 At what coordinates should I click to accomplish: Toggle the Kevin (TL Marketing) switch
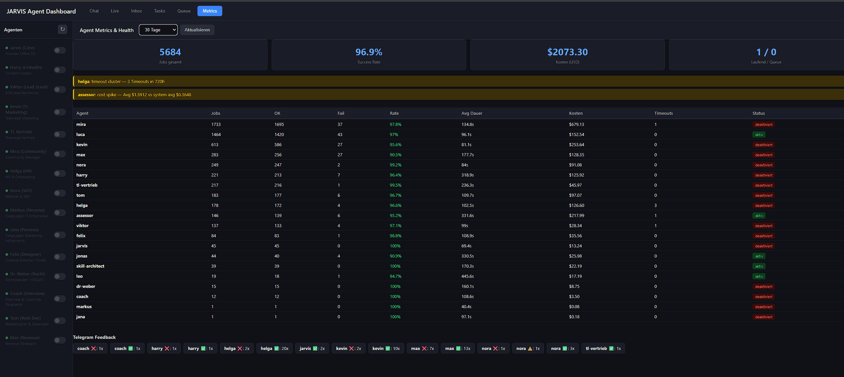(60, 112)
